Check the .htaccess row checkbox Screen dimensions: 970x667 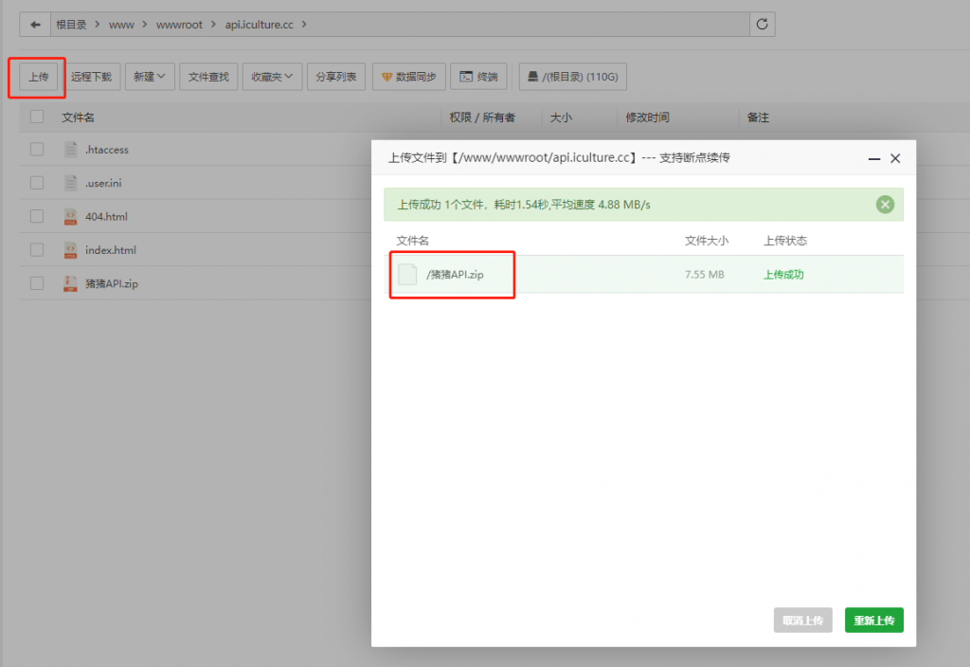click(37, 149)
